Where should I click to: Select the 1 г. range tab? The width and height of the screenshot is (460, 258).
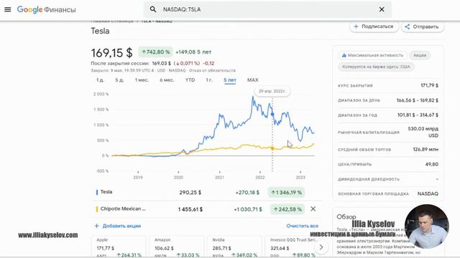209,80
